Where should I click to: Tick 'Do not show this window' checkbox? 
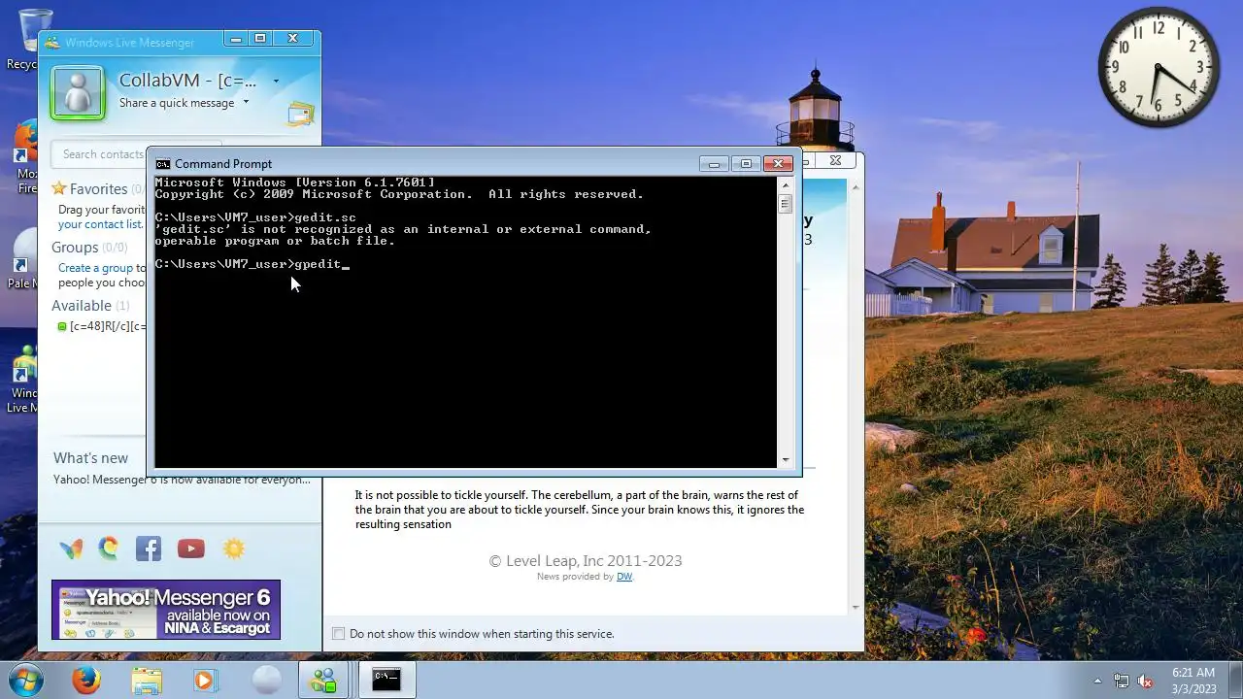click(338, 634)
